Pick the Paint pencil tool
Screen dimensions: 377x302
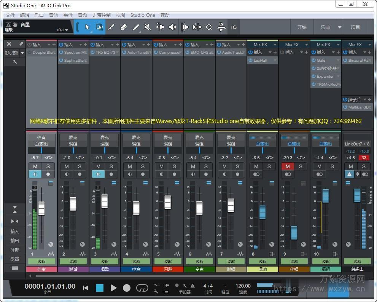coord(136,27)
